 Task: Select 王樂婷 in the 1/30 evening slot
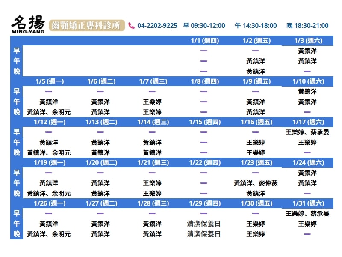pyautogui.click(x=256, y=234)
